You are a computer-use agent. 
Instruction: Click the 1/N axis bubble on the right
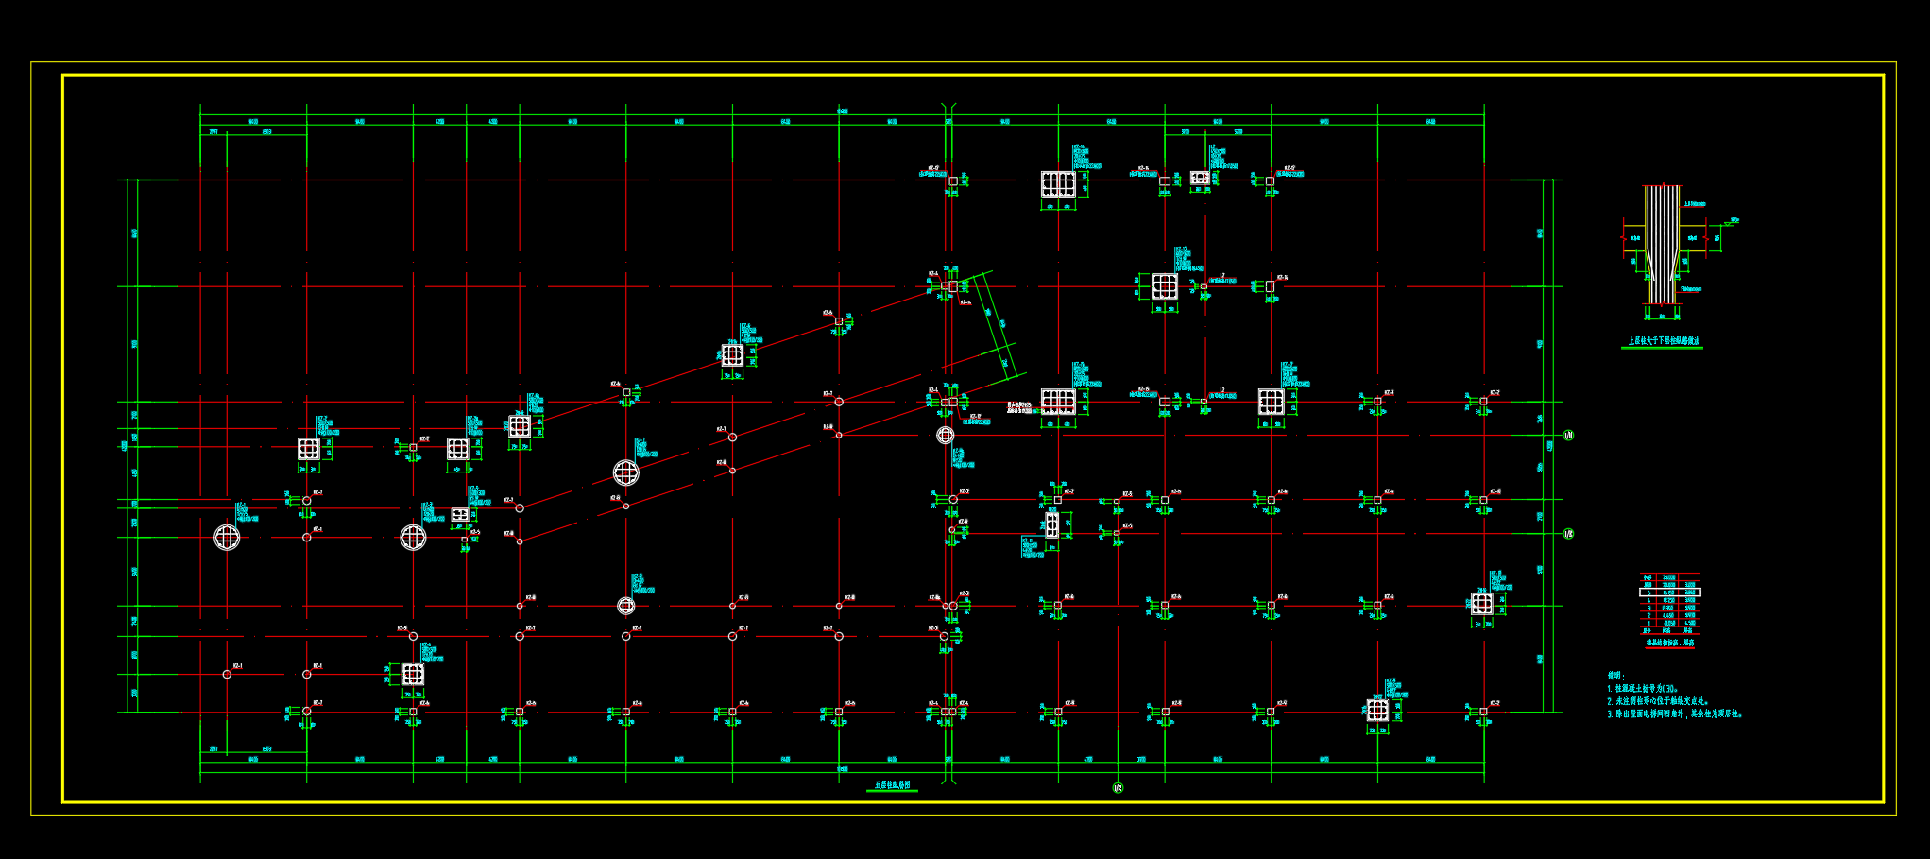click(x=1569, y=436)
